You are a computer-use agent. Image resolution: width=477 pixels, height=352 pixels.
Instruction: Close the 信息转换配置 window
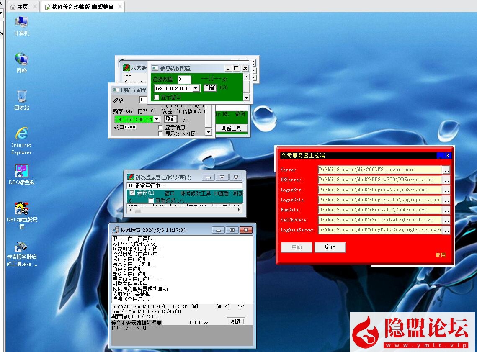[245, 68]
